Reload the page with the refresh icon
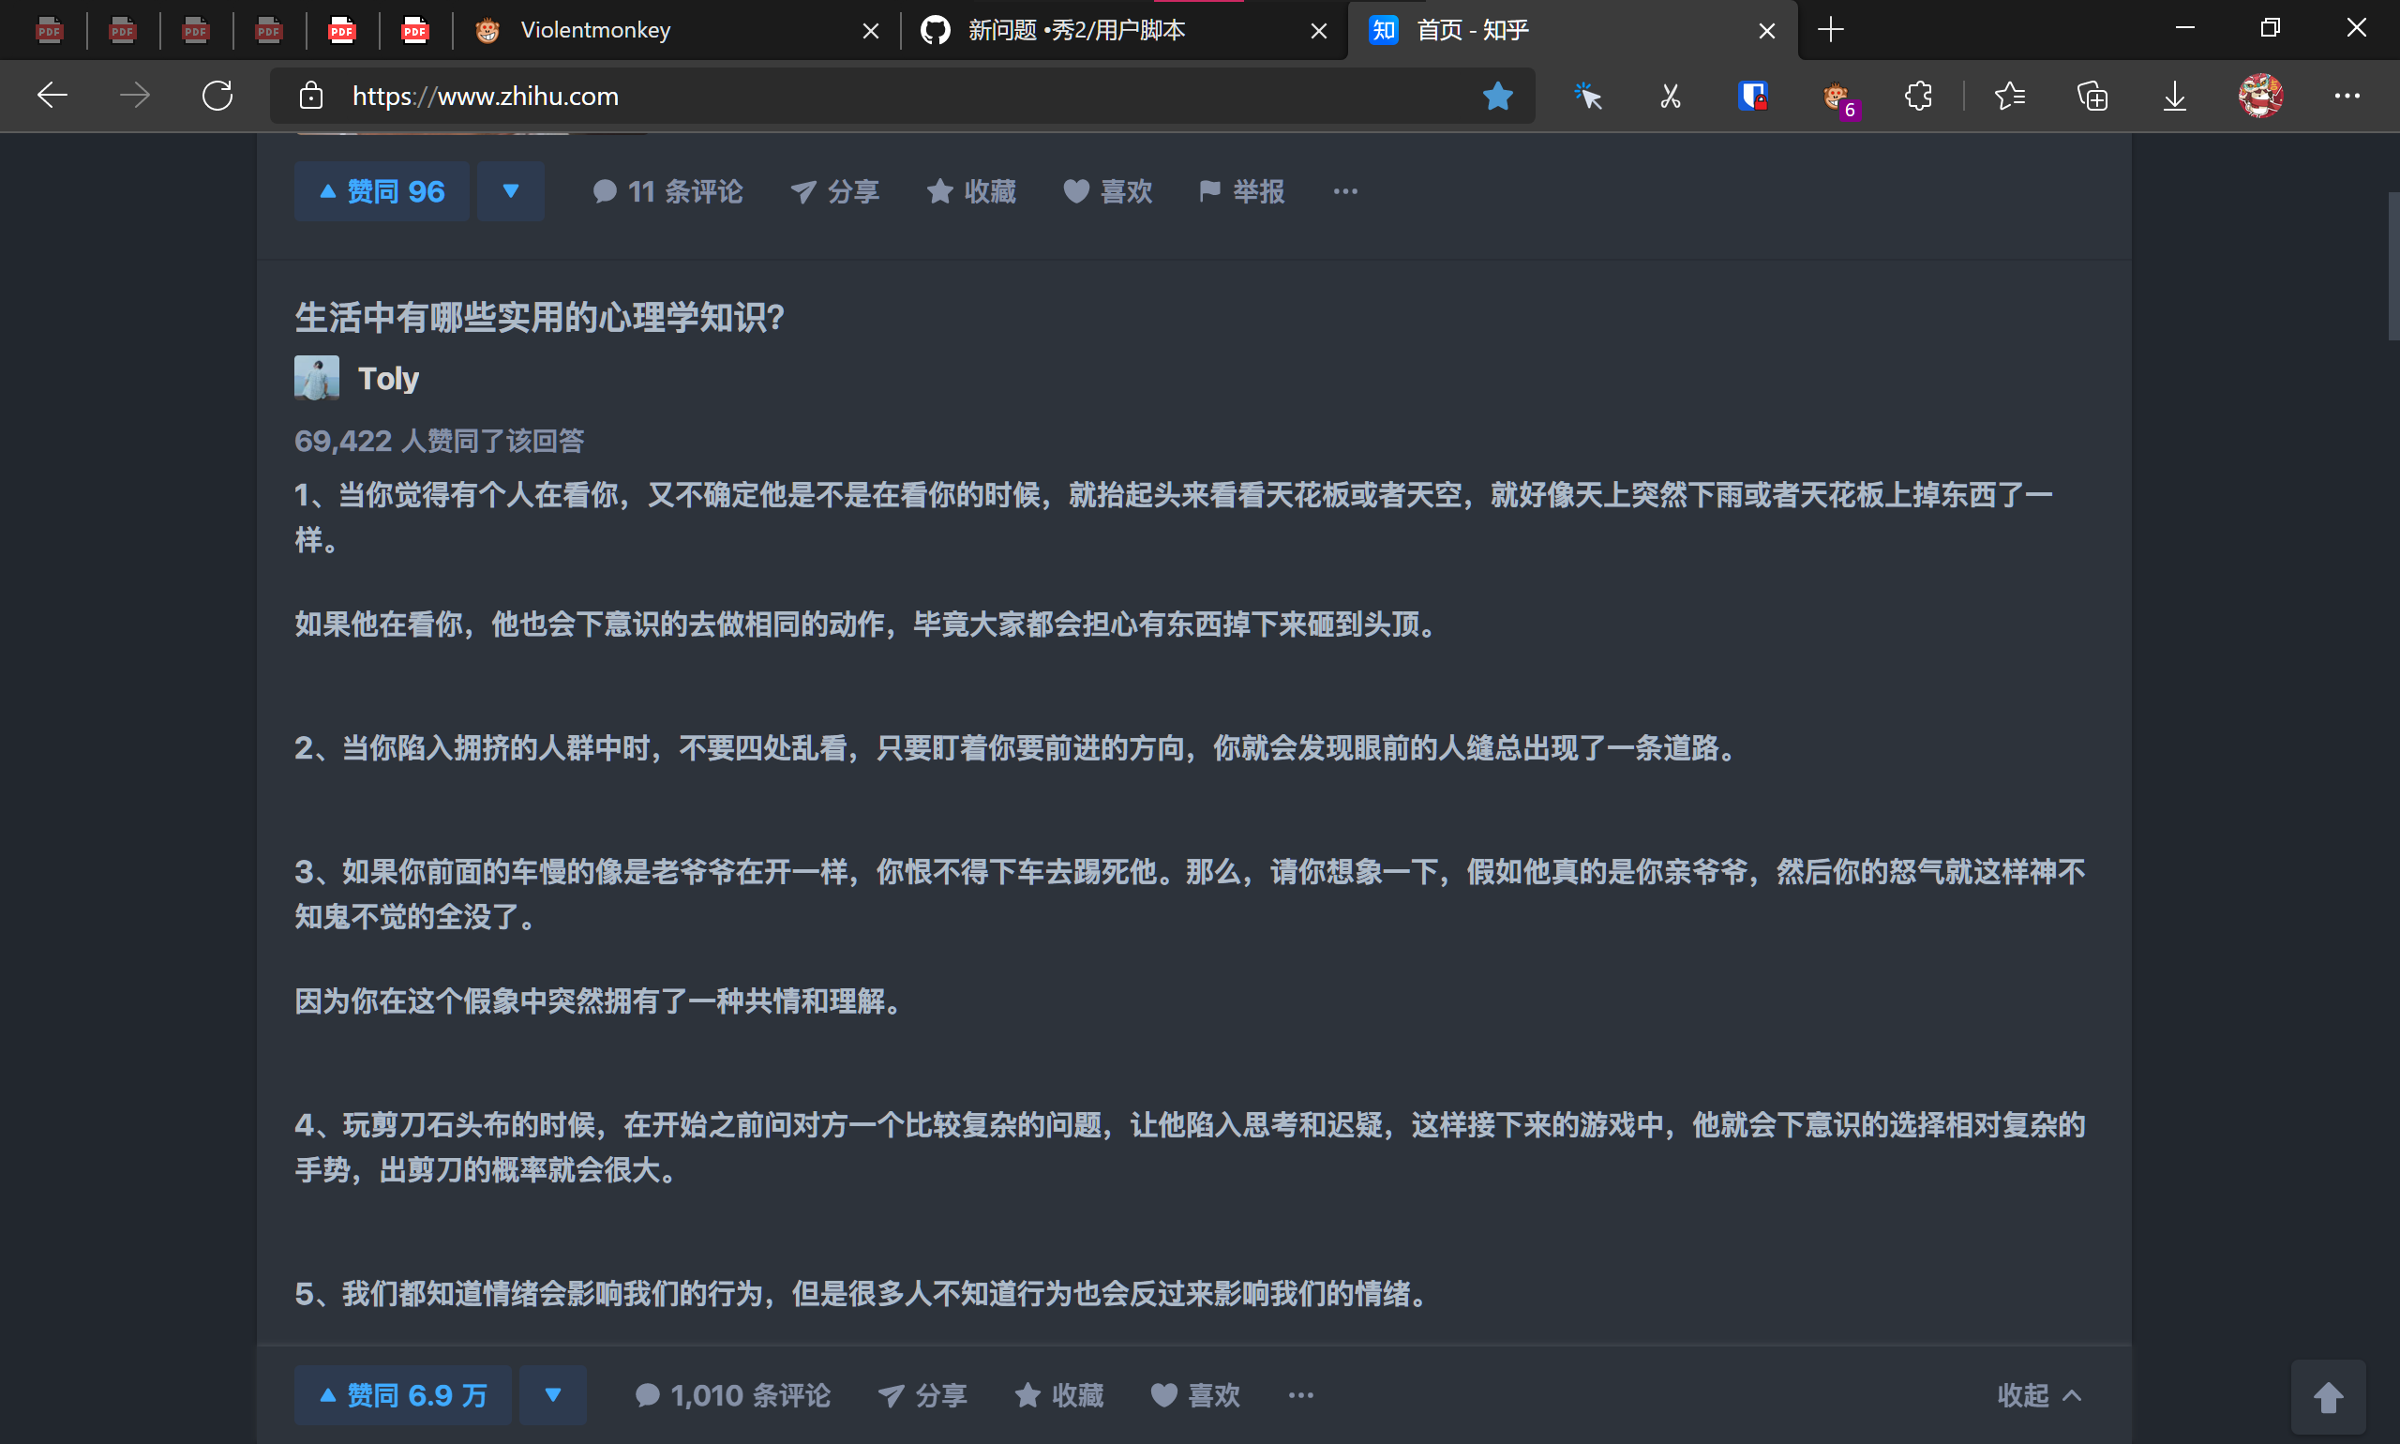The height and width of the screenshot is (1444, 2400). pyautogui.click(x=217, y=96)
